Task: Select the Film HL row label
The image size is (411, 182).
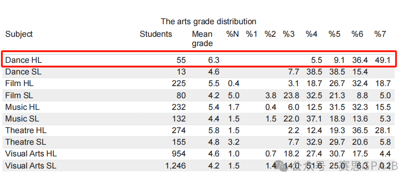Action: click(20, 84)
